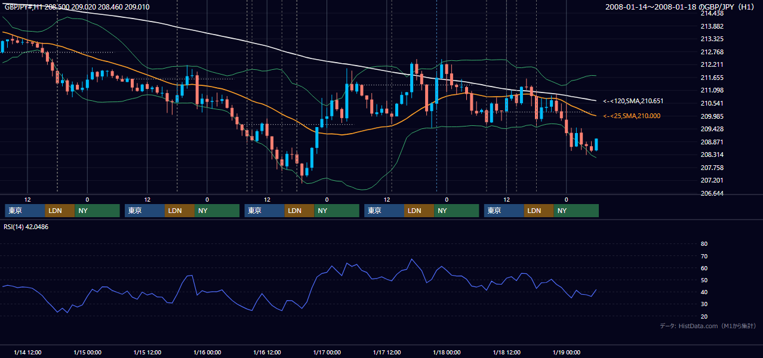Viewport: 763px width, 358px height.
Task: Select the 211.098 price axis value
Action: (x=712, y=90)
